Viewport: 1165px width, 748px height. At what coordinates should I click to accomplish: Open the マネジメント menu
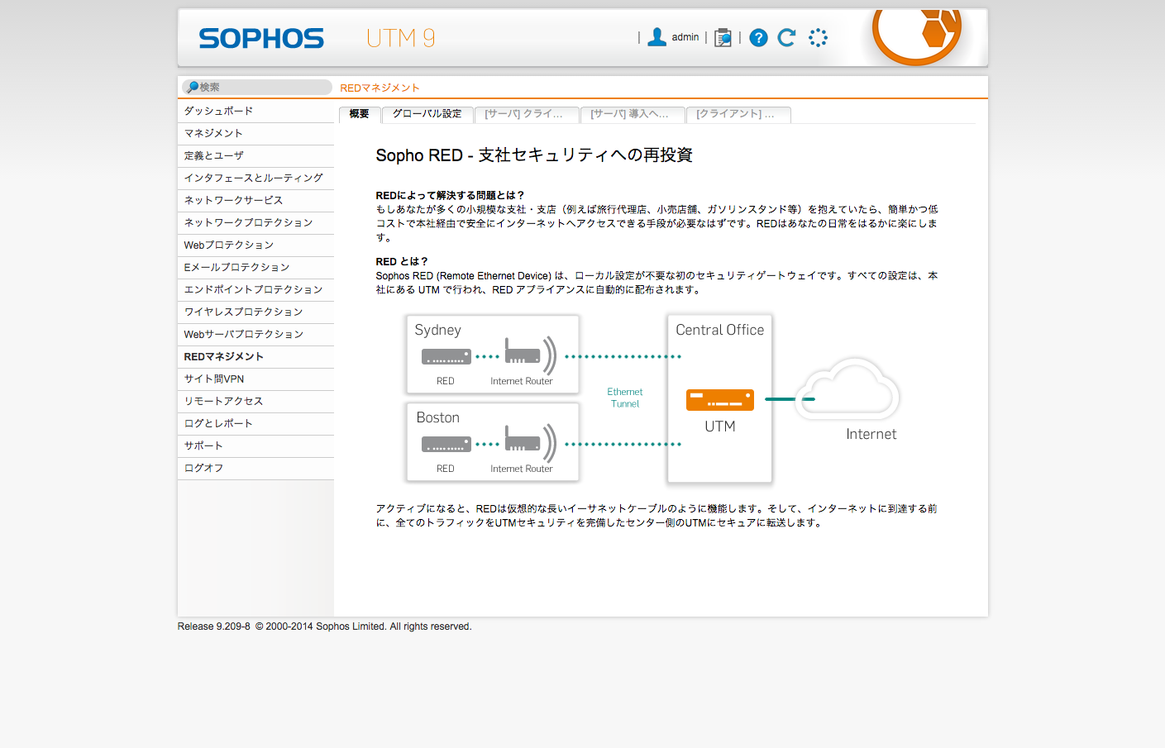(255, 133)
